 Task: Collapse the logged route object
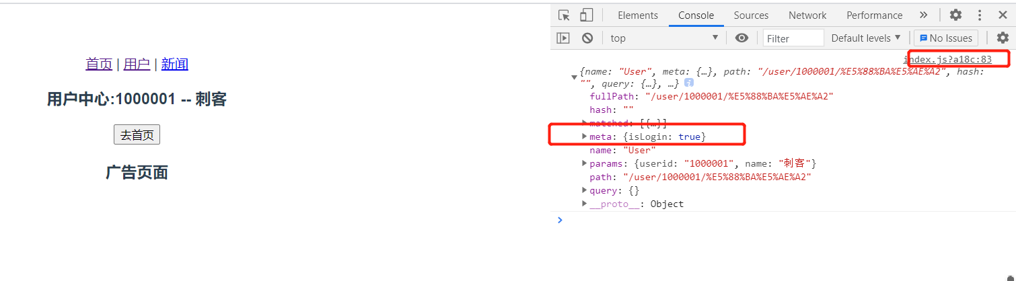[574, 77]
